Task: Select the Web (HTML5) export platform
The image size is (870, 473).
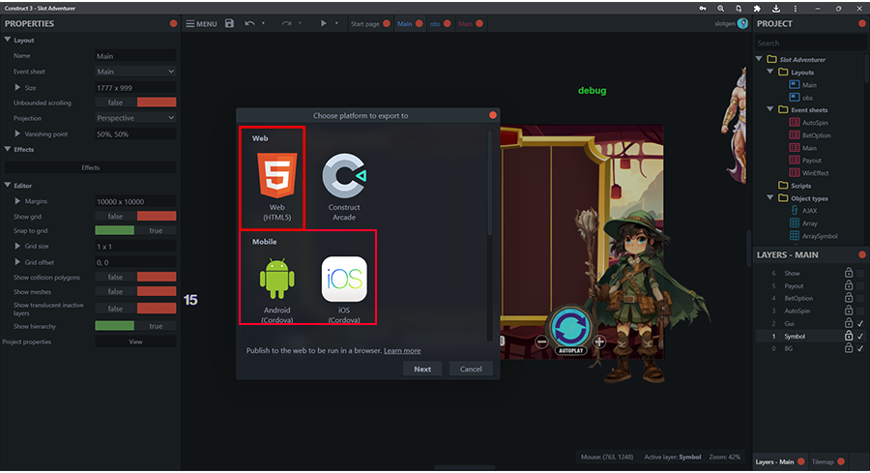Action: tap(276, 186)
